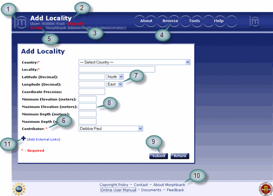273x196 pixels.
Task: Click the Morphbank logo beside Add Locality
Action: pos(21,22)
